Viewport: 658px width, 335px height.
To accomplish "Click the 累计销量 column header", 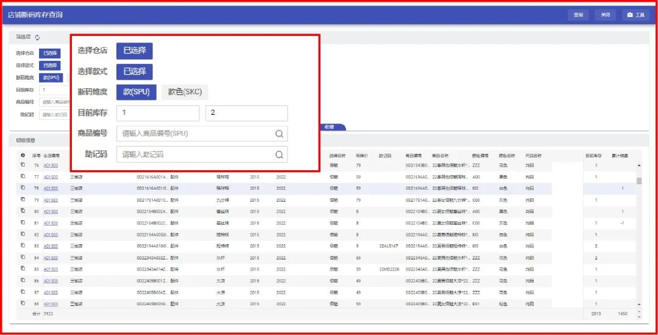I will (620, 156).
